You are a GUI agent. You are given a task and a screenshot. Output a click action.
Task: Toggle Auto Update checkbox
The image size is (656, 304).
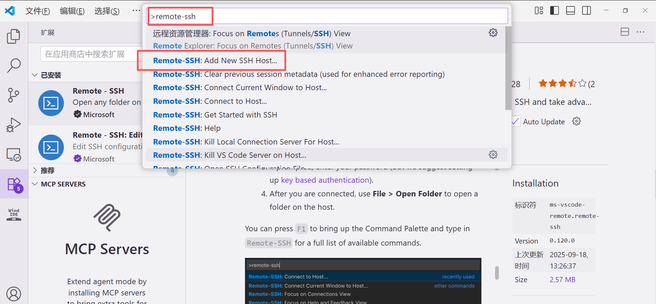[x=516, y=122]
